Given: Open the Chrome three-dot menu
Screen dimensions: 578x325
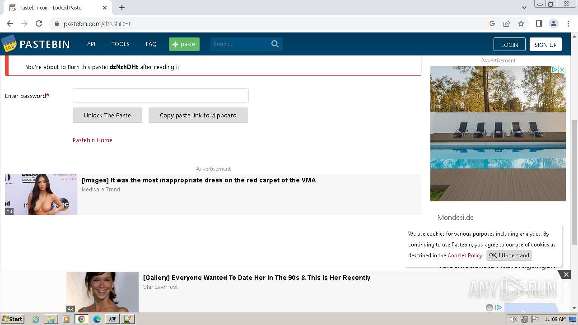Looking at the screenshot, I should (x=568, y=23).
